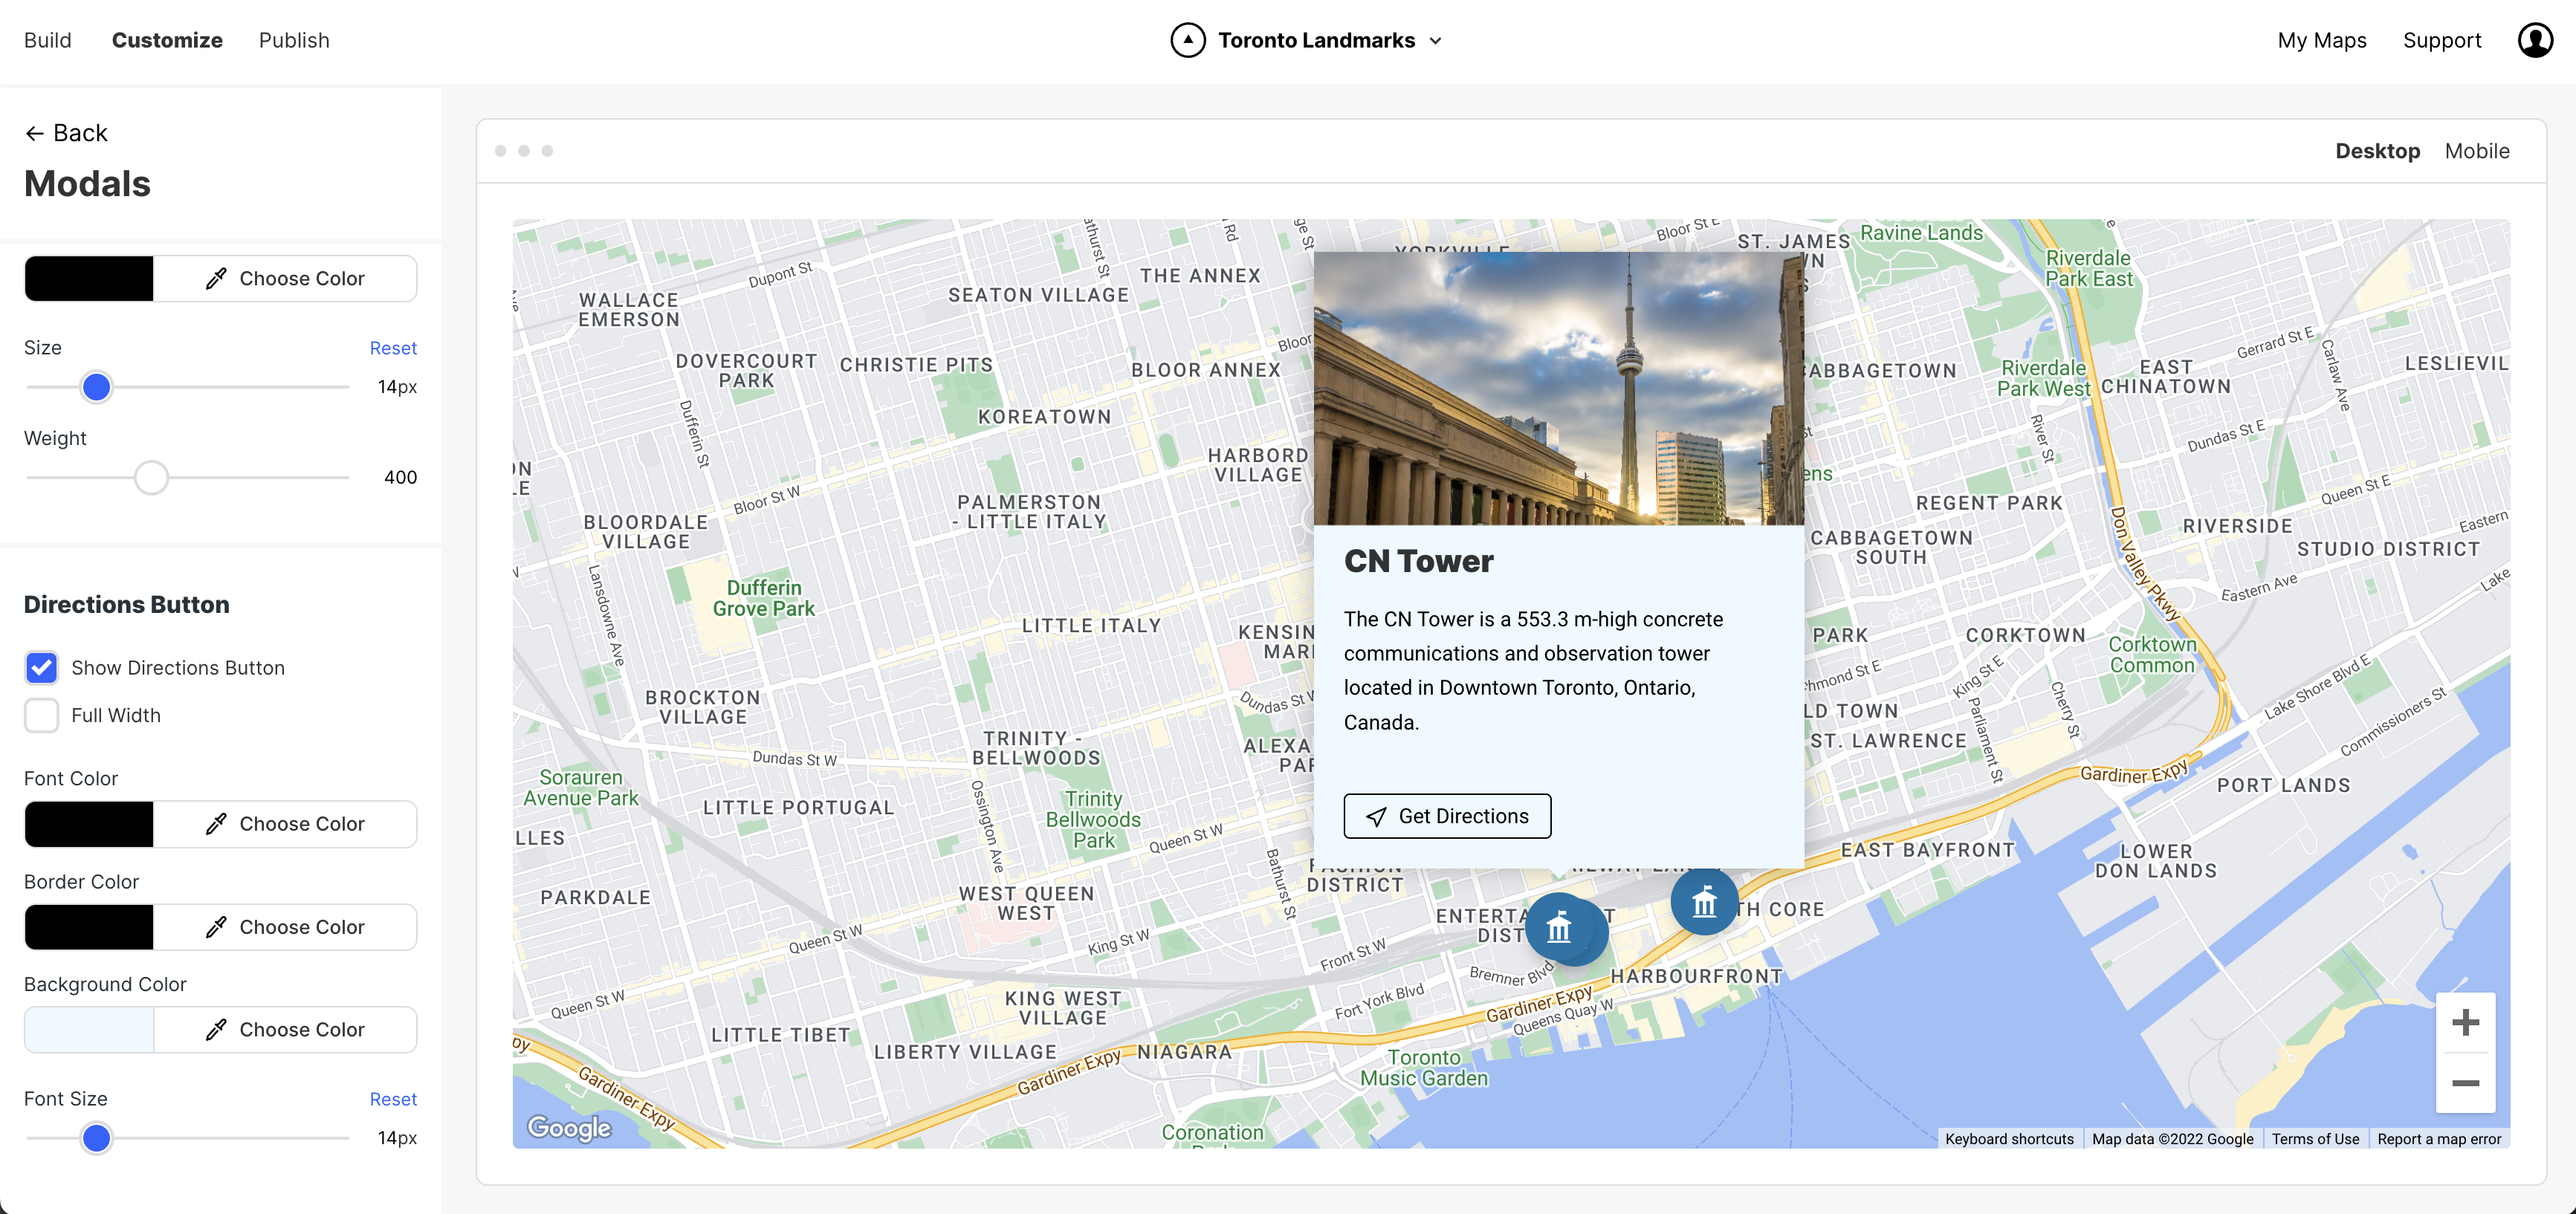Click the Back arrow icon
This screenshot has width=2576, height=1214.
(35, 133)
